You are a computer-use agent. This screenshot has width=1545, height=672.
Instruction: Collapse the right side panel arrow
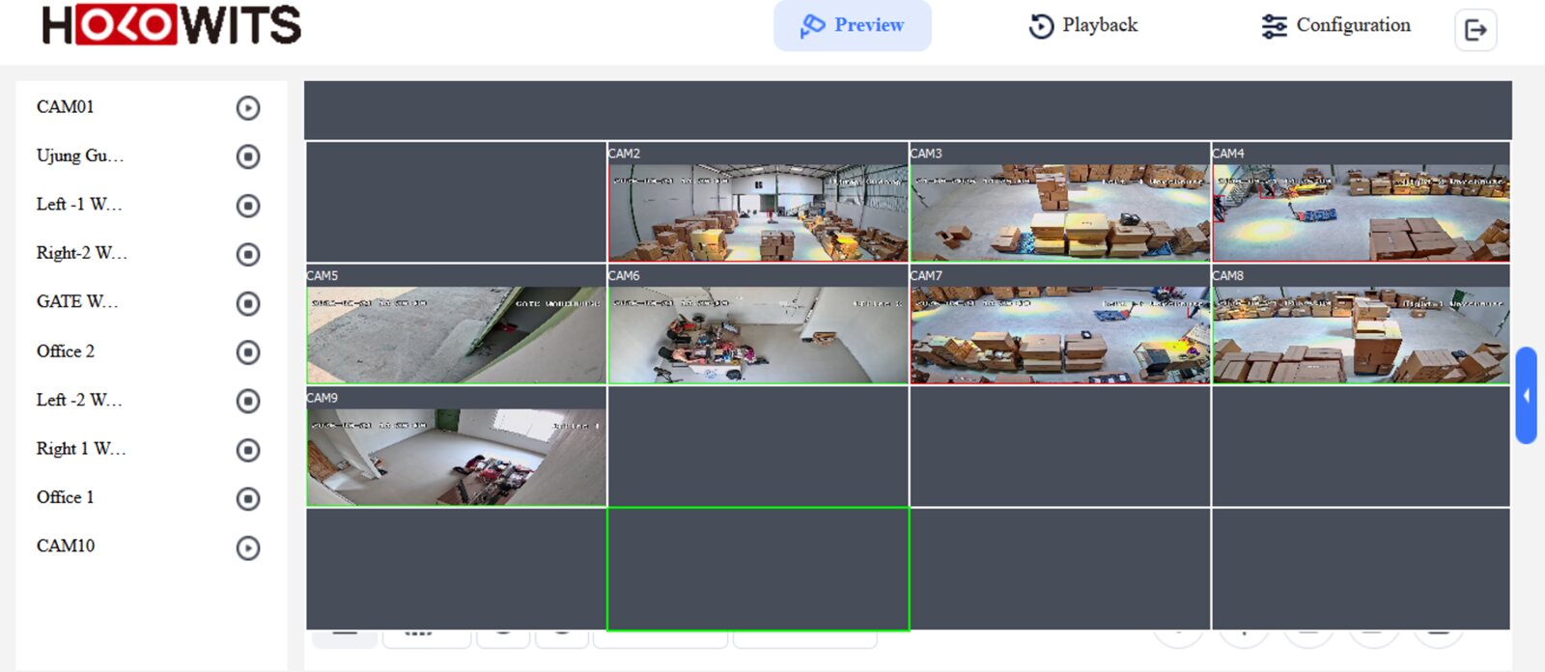pos(1526,396)
